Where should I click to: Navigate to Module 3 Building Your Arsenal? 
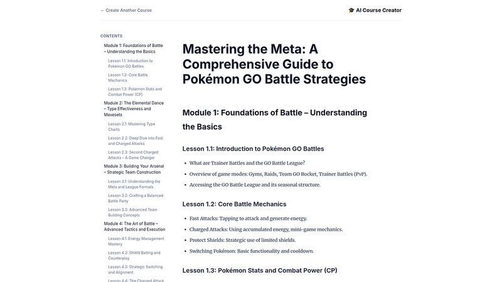(133, 169)
